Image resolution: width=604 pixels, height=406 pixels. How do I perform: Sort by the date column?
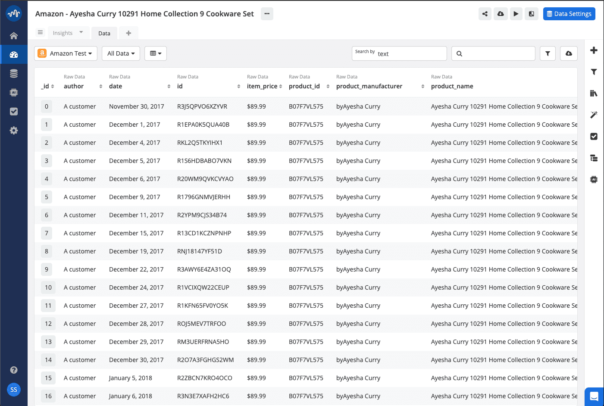169,86
